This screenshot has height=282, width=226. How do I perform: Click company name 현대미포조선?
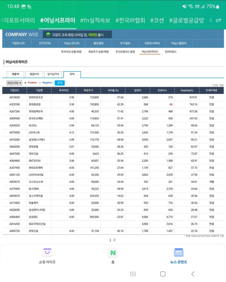coord(36,97)
